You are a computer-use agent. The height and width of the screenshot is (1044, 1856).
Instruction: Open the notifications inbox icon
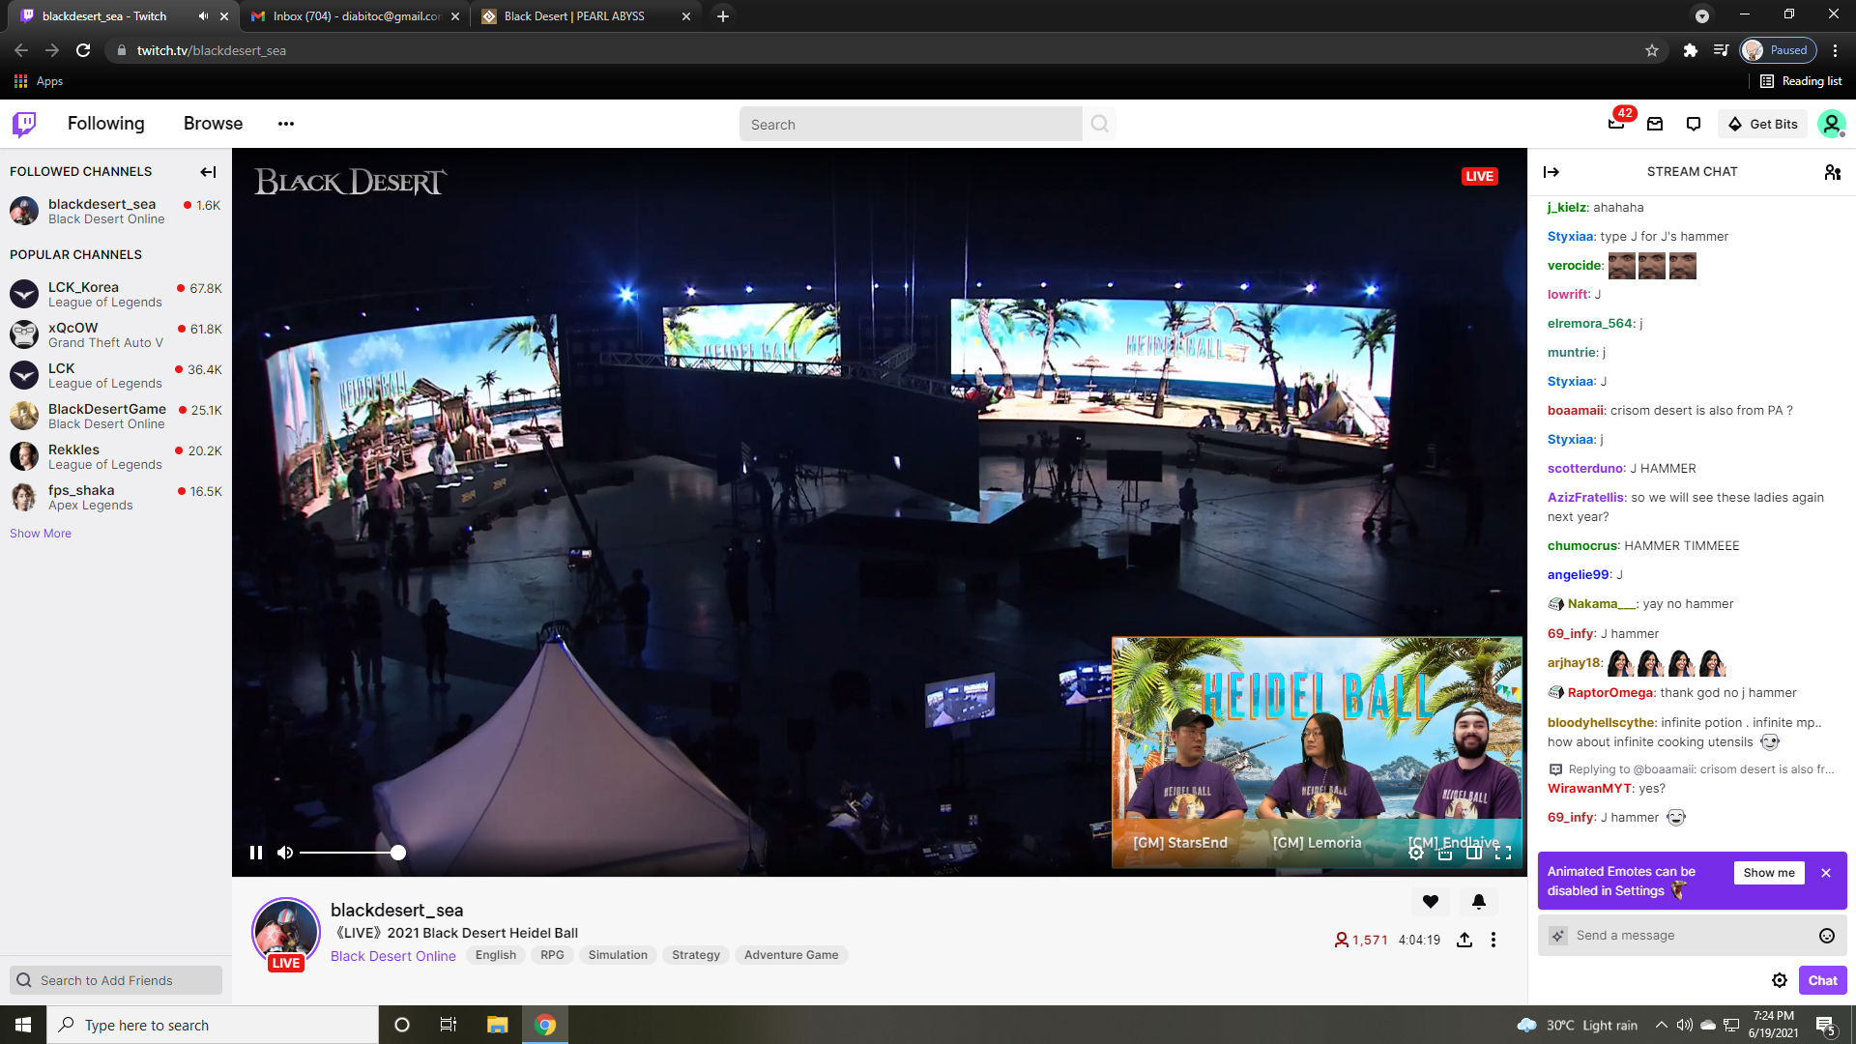pyautogui.click(x=1655, y=124)
